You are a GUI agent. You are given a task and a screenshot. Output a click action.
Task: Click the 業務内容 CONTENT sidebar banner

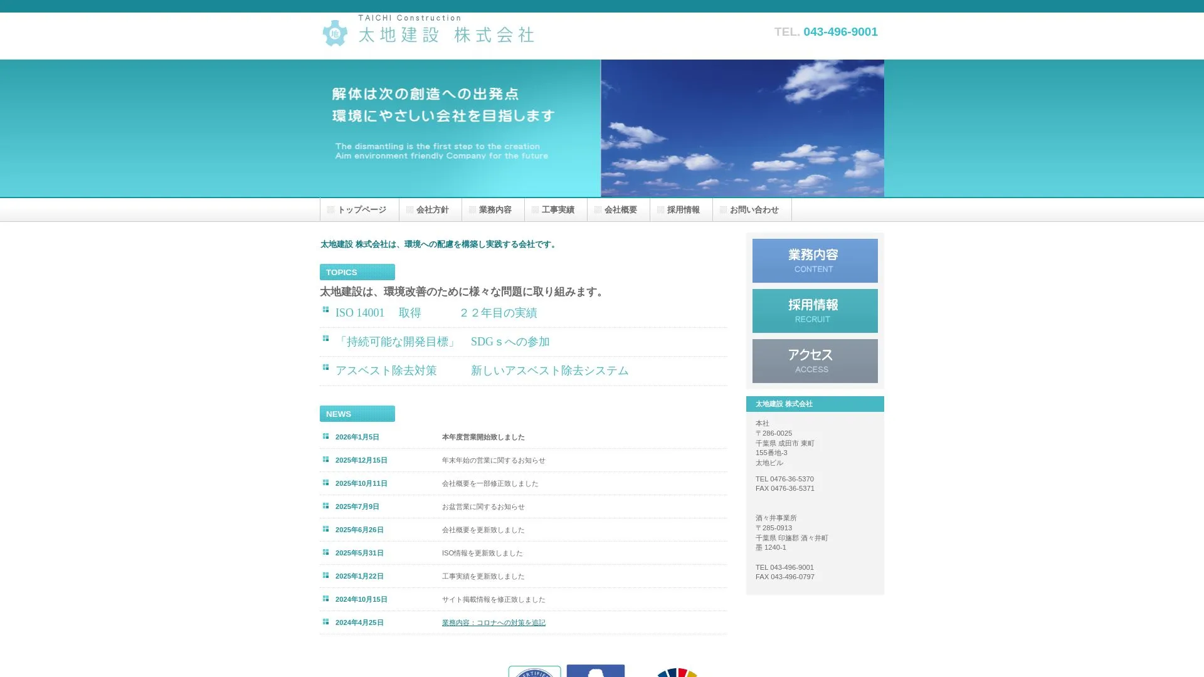click(x=815, y=261)
